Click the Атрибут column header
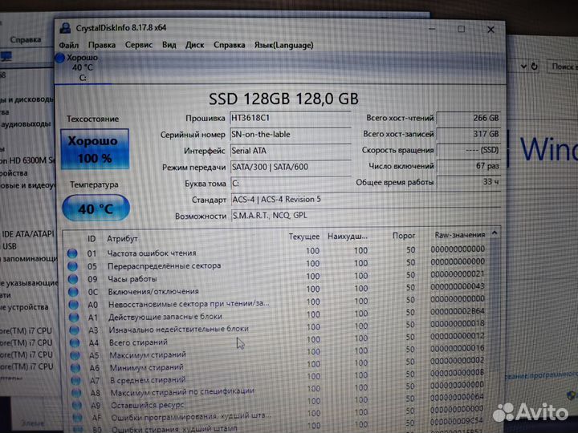 122,239
